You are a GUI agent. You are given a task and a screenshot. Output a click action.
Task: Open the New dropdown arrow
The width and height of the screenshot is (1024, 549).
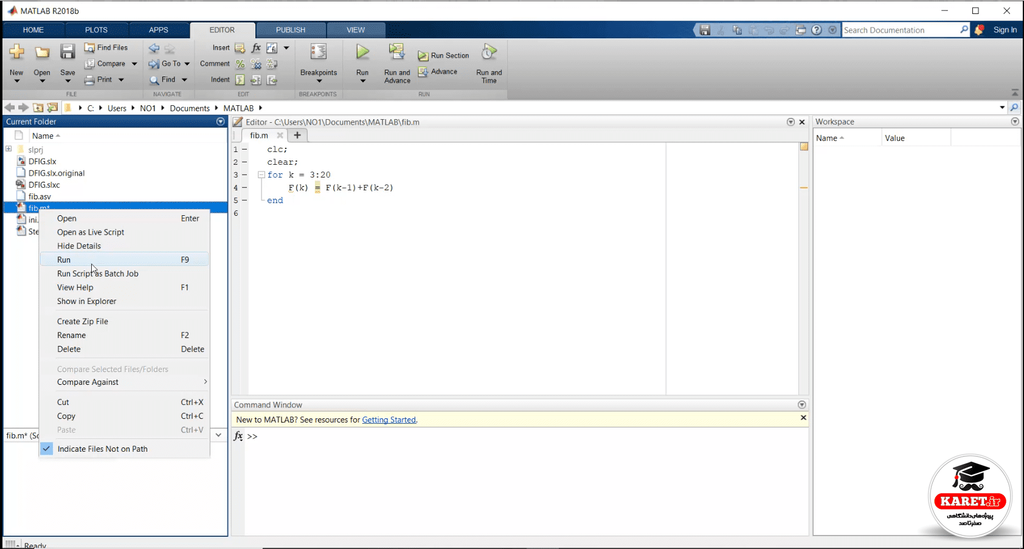tap(16, 81)
